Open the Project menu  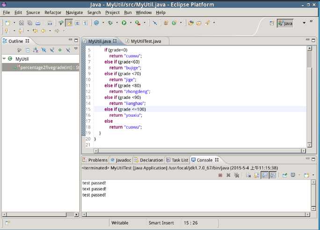(112, 13)
